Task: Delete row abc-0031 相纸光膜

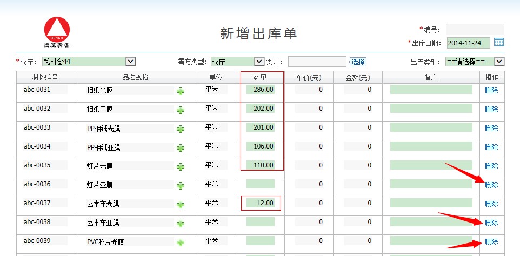Action: (x=491, y=90)
